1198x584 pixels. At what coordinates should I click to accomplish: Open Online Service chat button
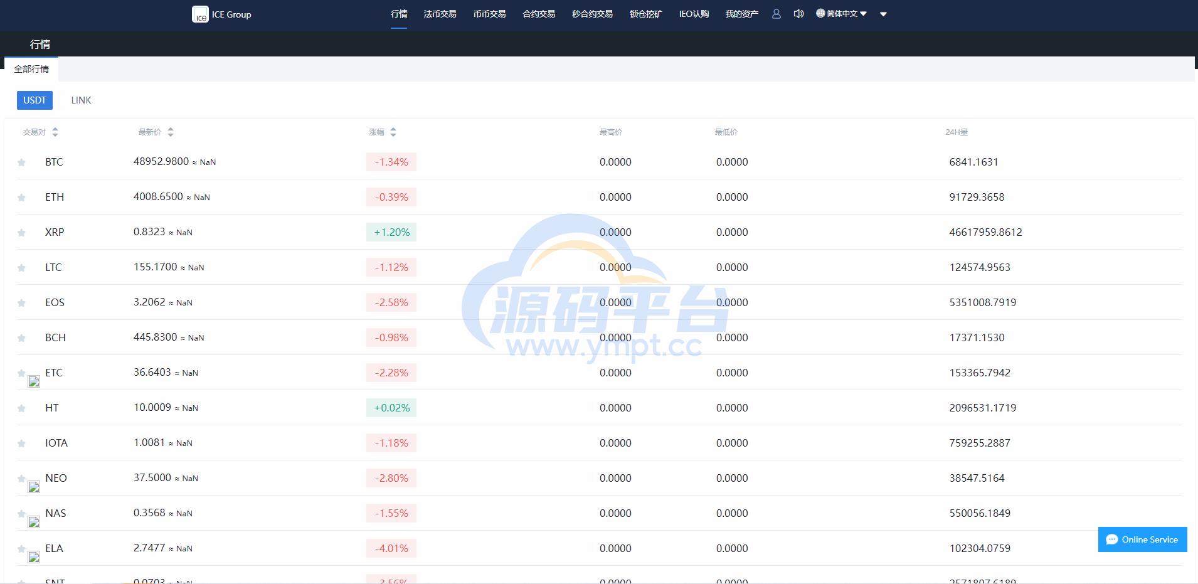click(1142, 539)
